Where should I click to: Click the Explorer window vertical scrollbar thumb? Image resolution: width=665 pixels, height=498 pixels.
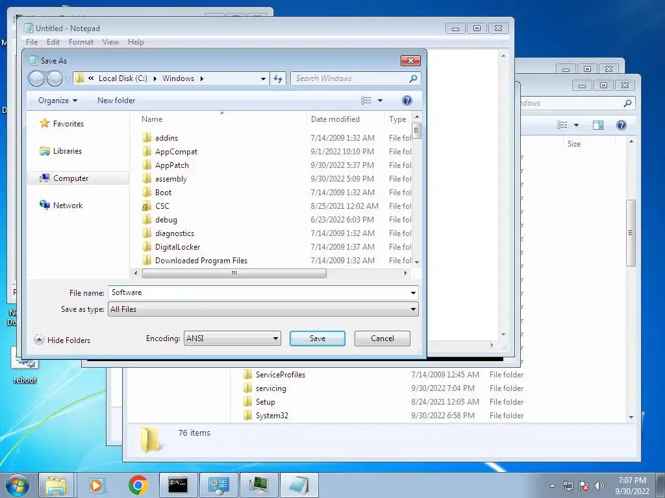pos(631,233)
